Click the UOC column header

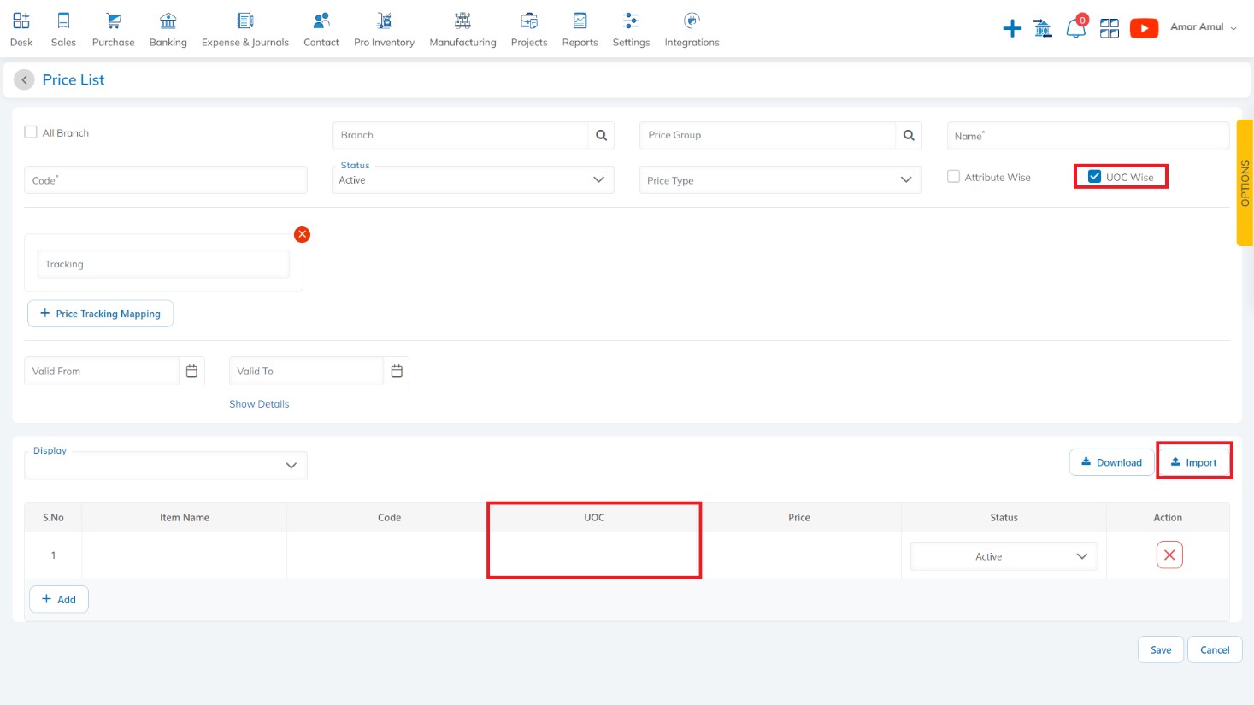pyautogui.click(x=594, y=517)
